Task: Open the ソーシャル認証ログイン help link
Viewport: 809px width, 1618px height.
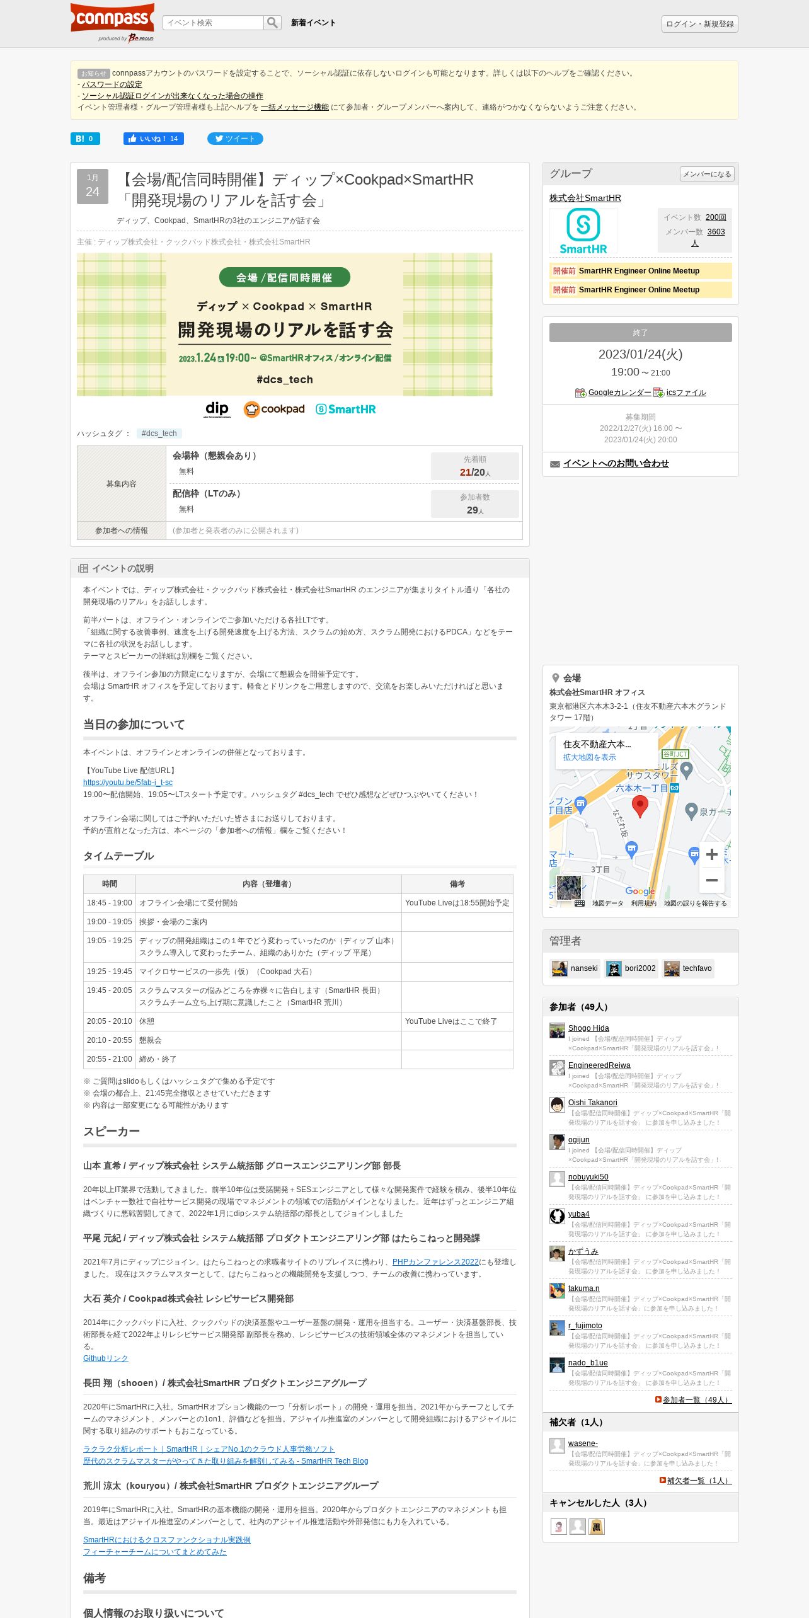Action: coord(172,96)
